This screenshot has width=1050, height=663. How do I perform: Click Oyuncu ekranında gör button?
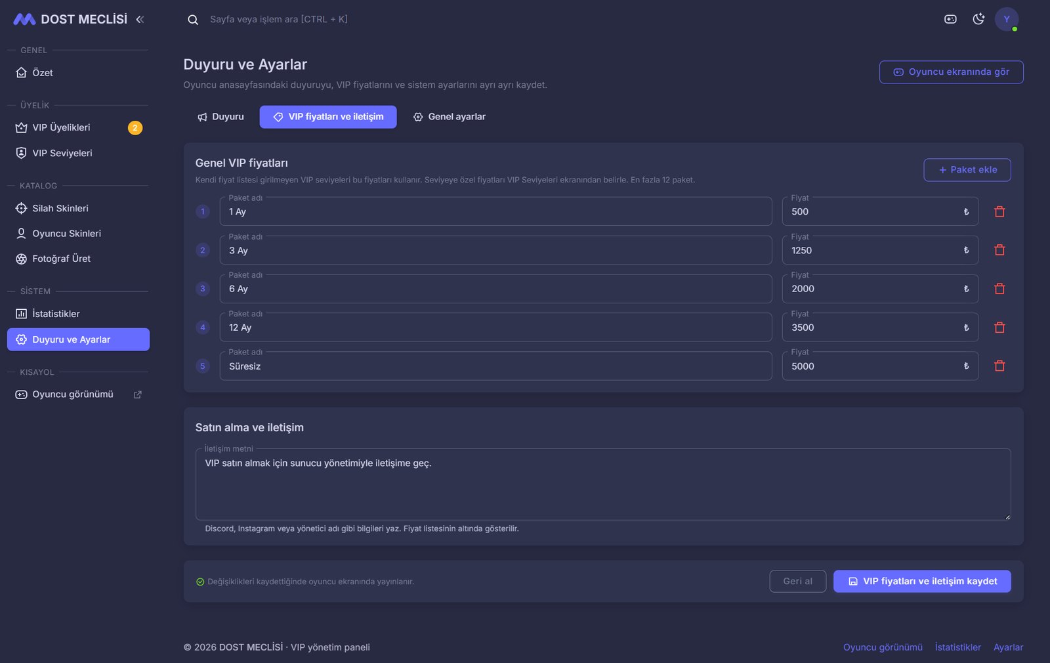(951, 72)
